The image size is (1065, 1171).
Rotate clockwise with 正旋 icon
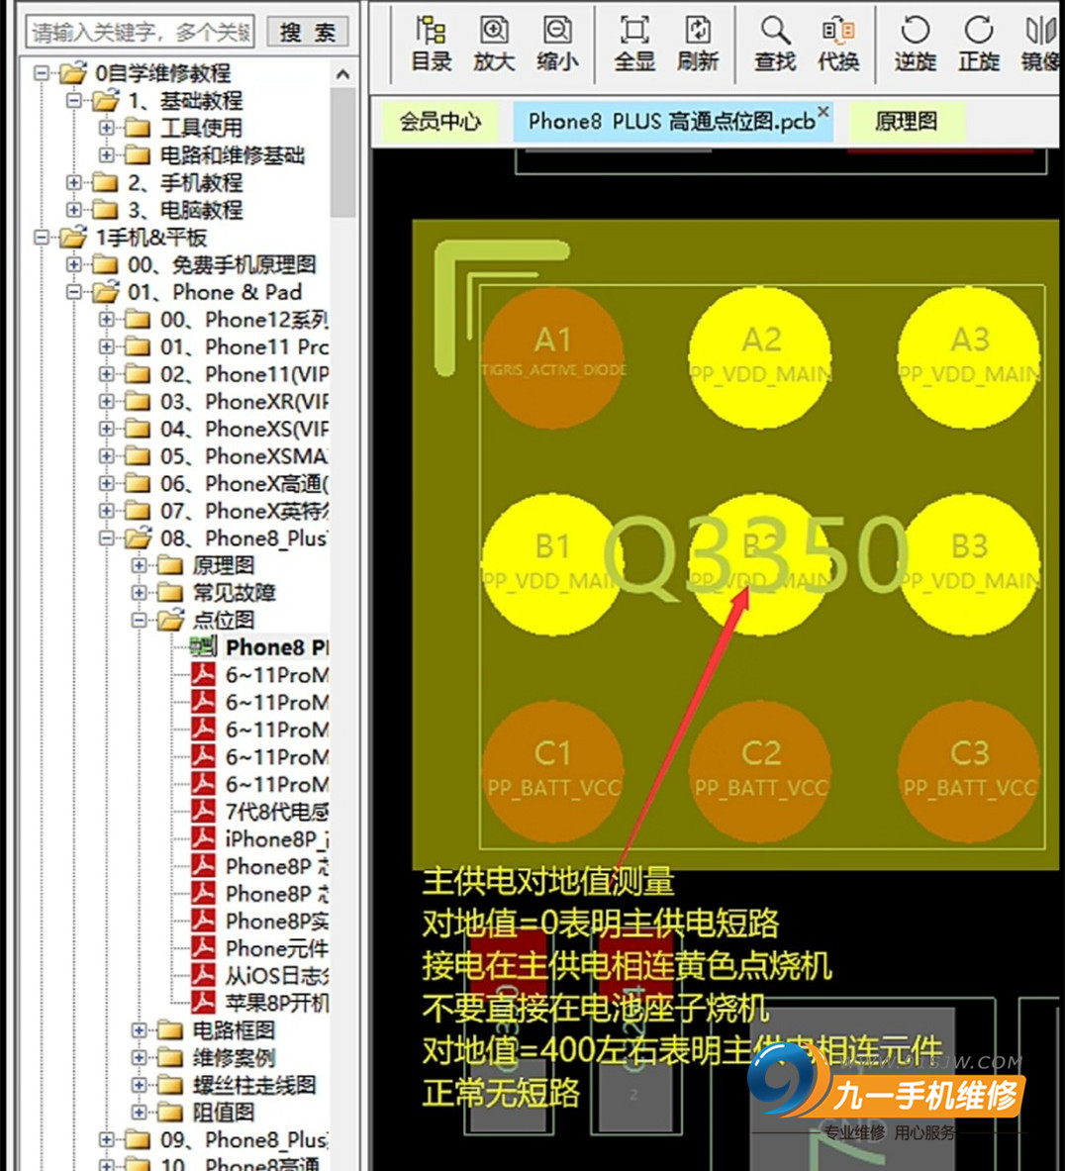coord(978,45)
